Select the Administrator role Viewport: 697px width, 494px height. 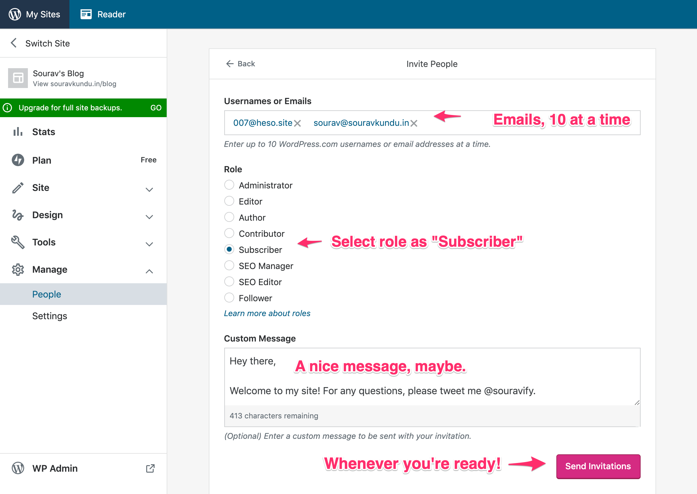tap(229, 185)
